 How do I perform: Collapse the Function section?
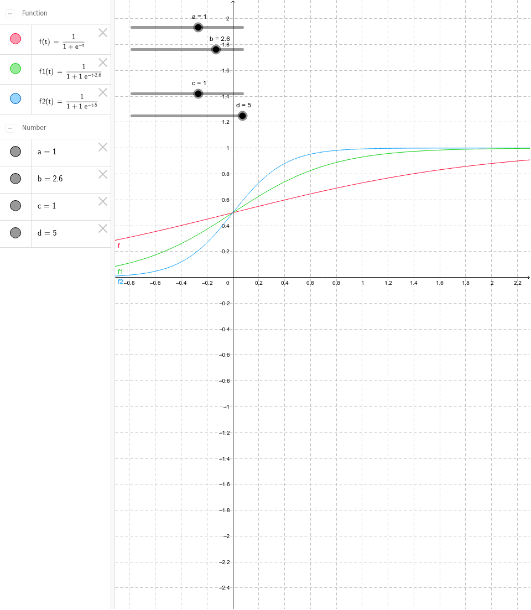10,14
